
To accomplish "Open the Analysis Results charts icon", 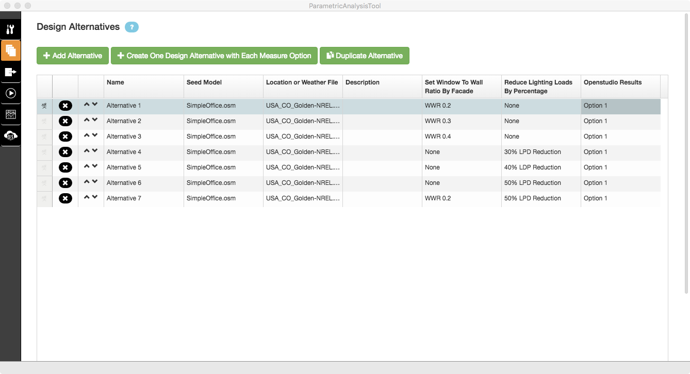I will click(10, 114).
